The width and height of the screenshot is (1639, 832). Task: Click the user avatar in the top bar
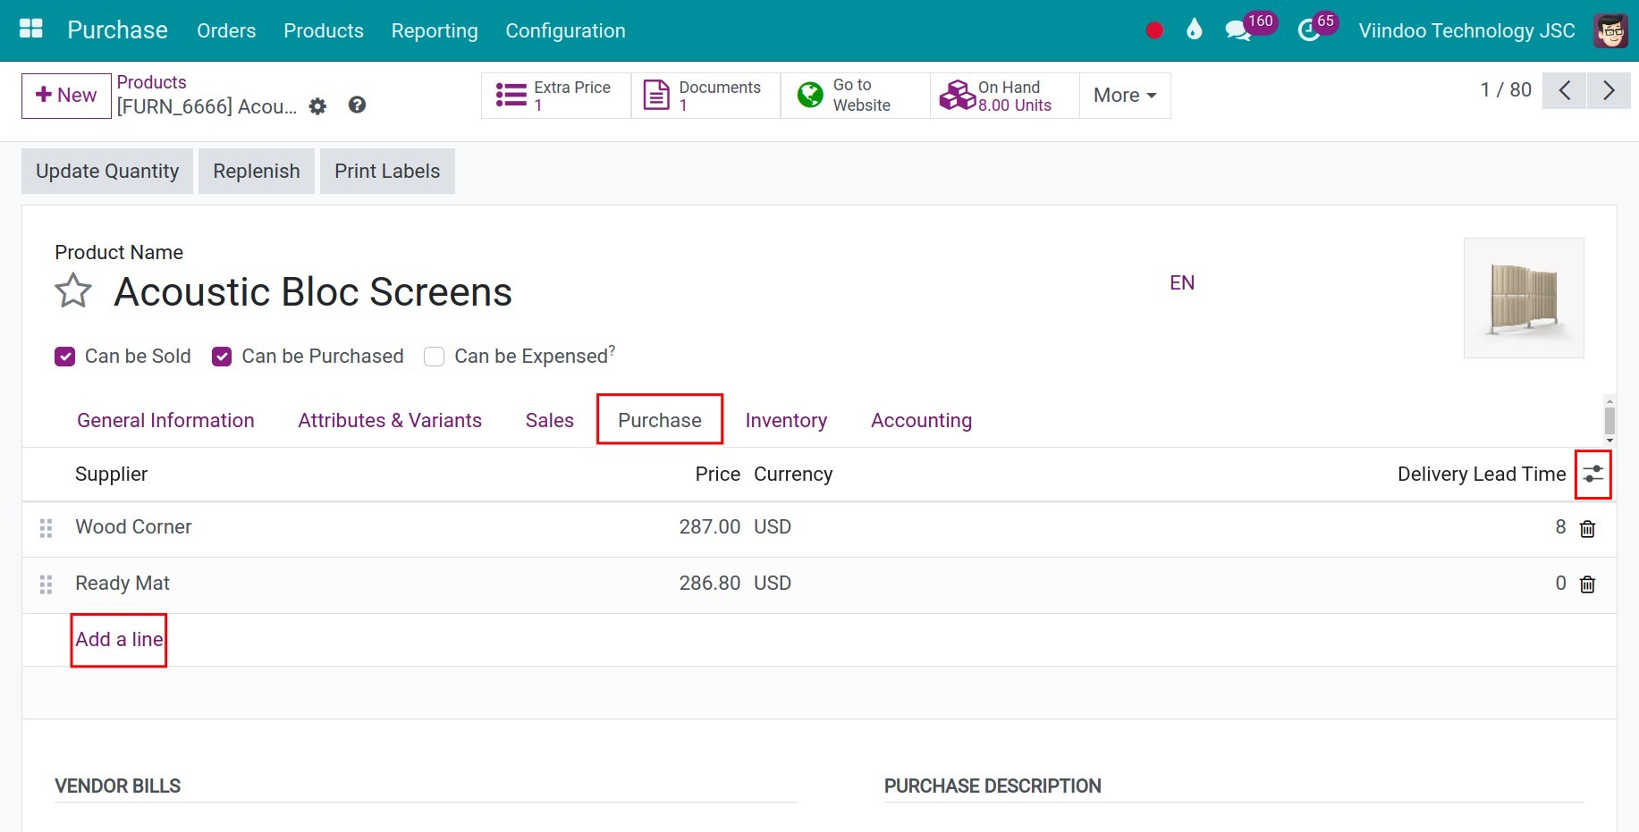(1610, 30)
